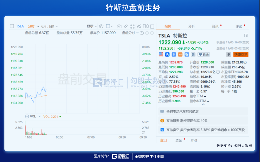Open the 资讯 news tab
This screenshot has height=162, width=260.
click(215, 26)
